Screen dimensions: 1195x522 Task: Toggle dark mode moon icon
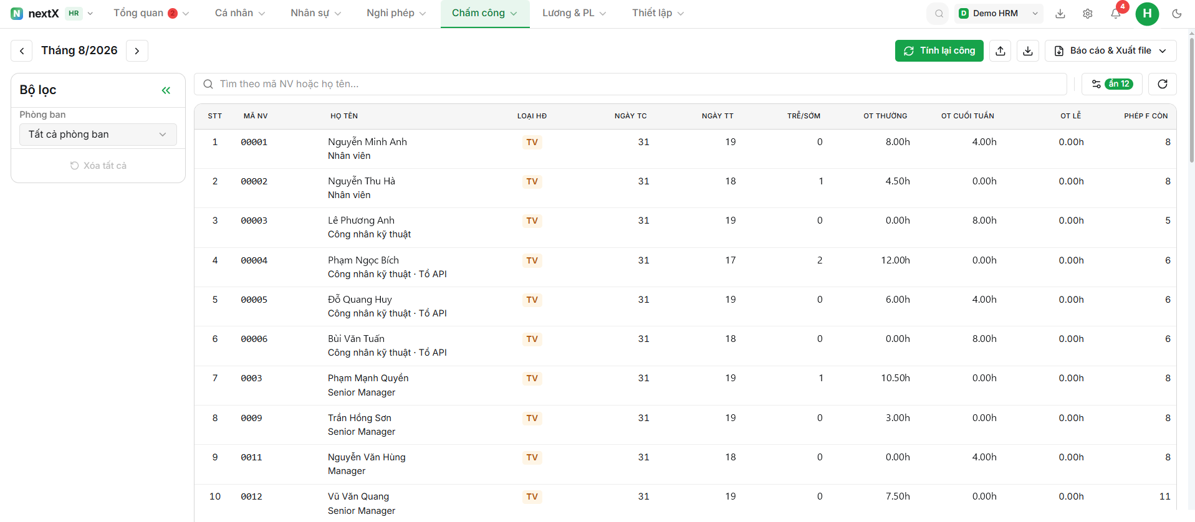click(x=1177, y=14)
